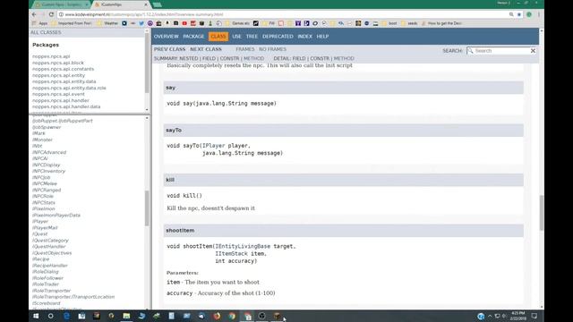Viewport: 573px width, 322px height.
Task: Switch to the Custom Npcs browser tab
Action: pos(61,4)
